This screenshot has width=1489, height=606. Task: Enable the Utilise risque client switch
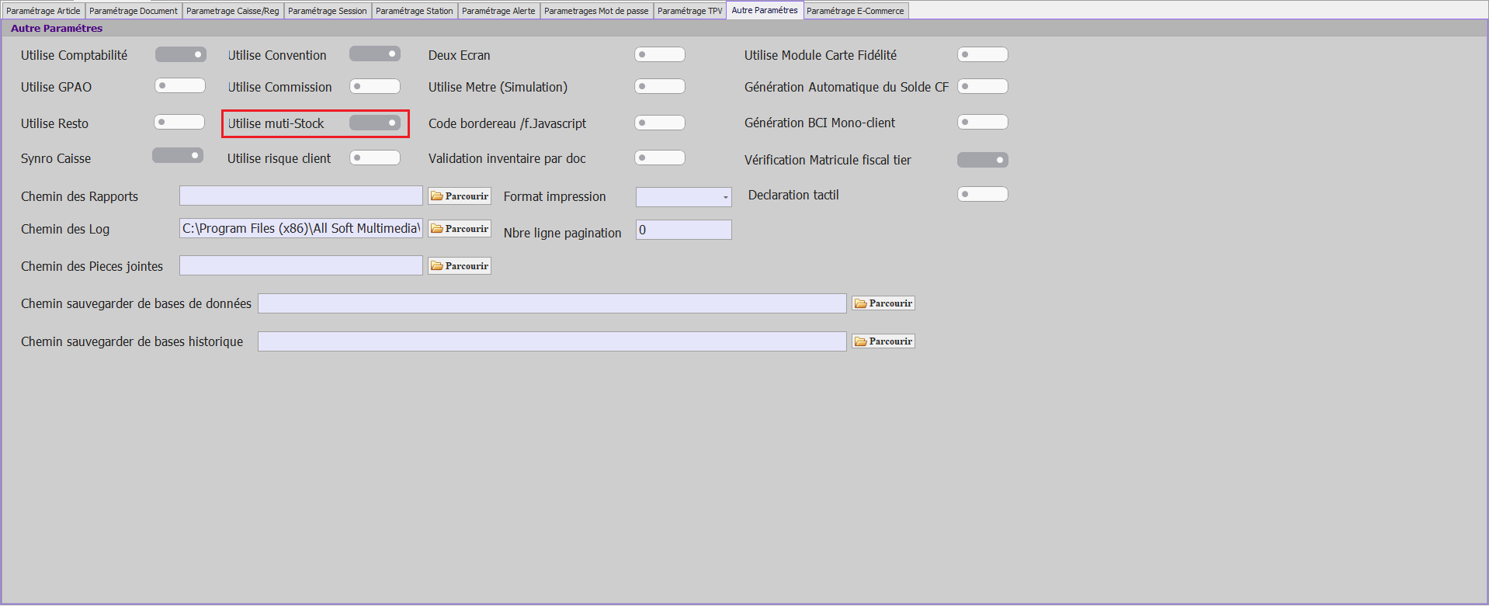tap(375, 158)
